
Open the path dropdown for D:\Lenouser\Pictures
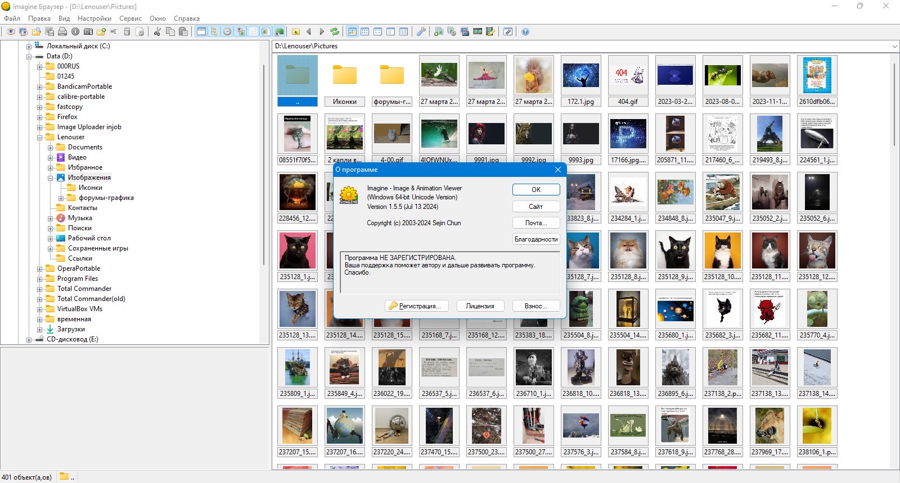894,46
